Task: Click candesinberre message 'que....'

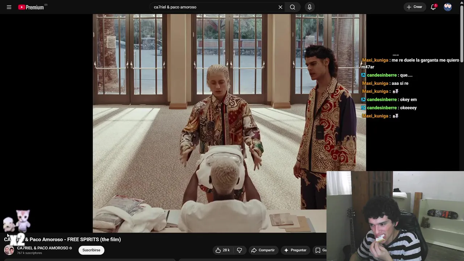Action: pyautogui.click(x=387, y=75)
